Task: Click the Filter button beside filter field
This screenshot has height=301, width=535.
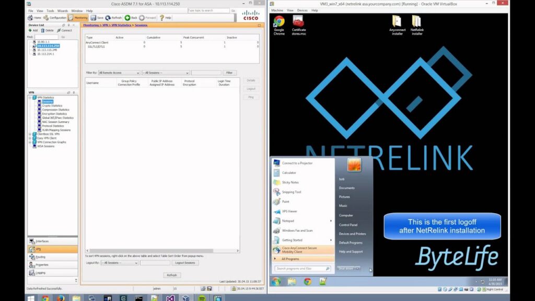Action: point(229,73)
